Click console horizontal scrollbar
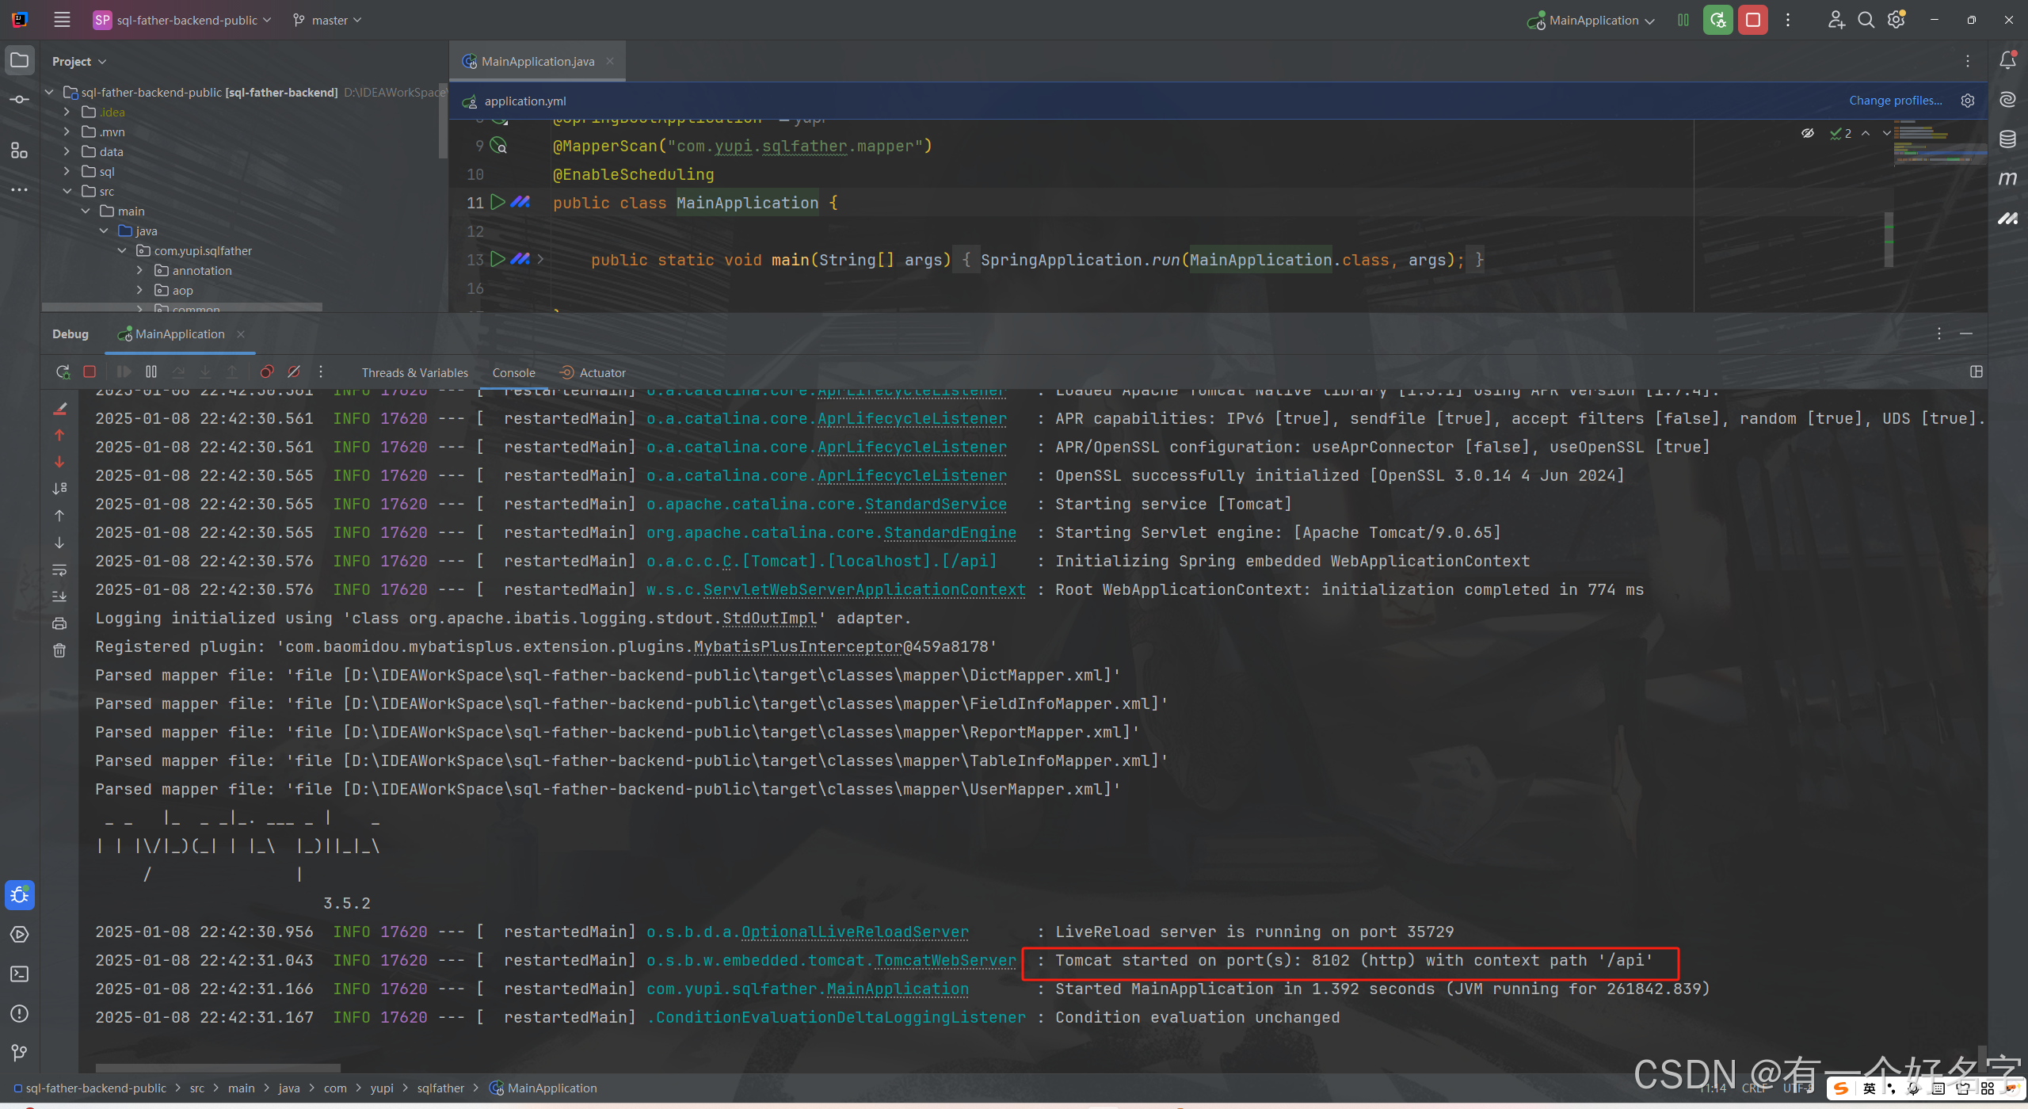2028x1109 pixels. (x=218, y=1068)
